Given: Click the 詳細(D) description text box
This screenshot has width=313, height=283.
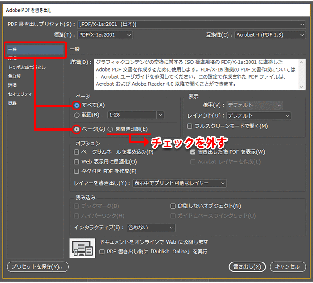Looking at the screenshot, I should (x=196, y=74).
